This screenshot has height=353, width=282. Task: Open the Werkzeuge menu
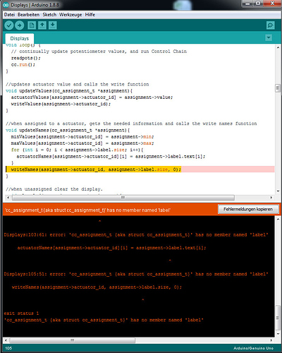coord(70,15)
